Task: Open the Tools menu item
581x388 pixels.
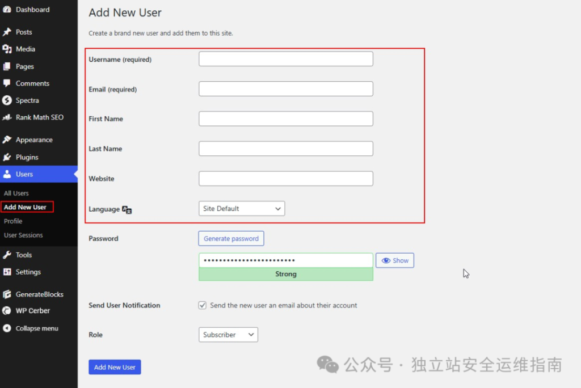Action: click(x=39, y=255)
